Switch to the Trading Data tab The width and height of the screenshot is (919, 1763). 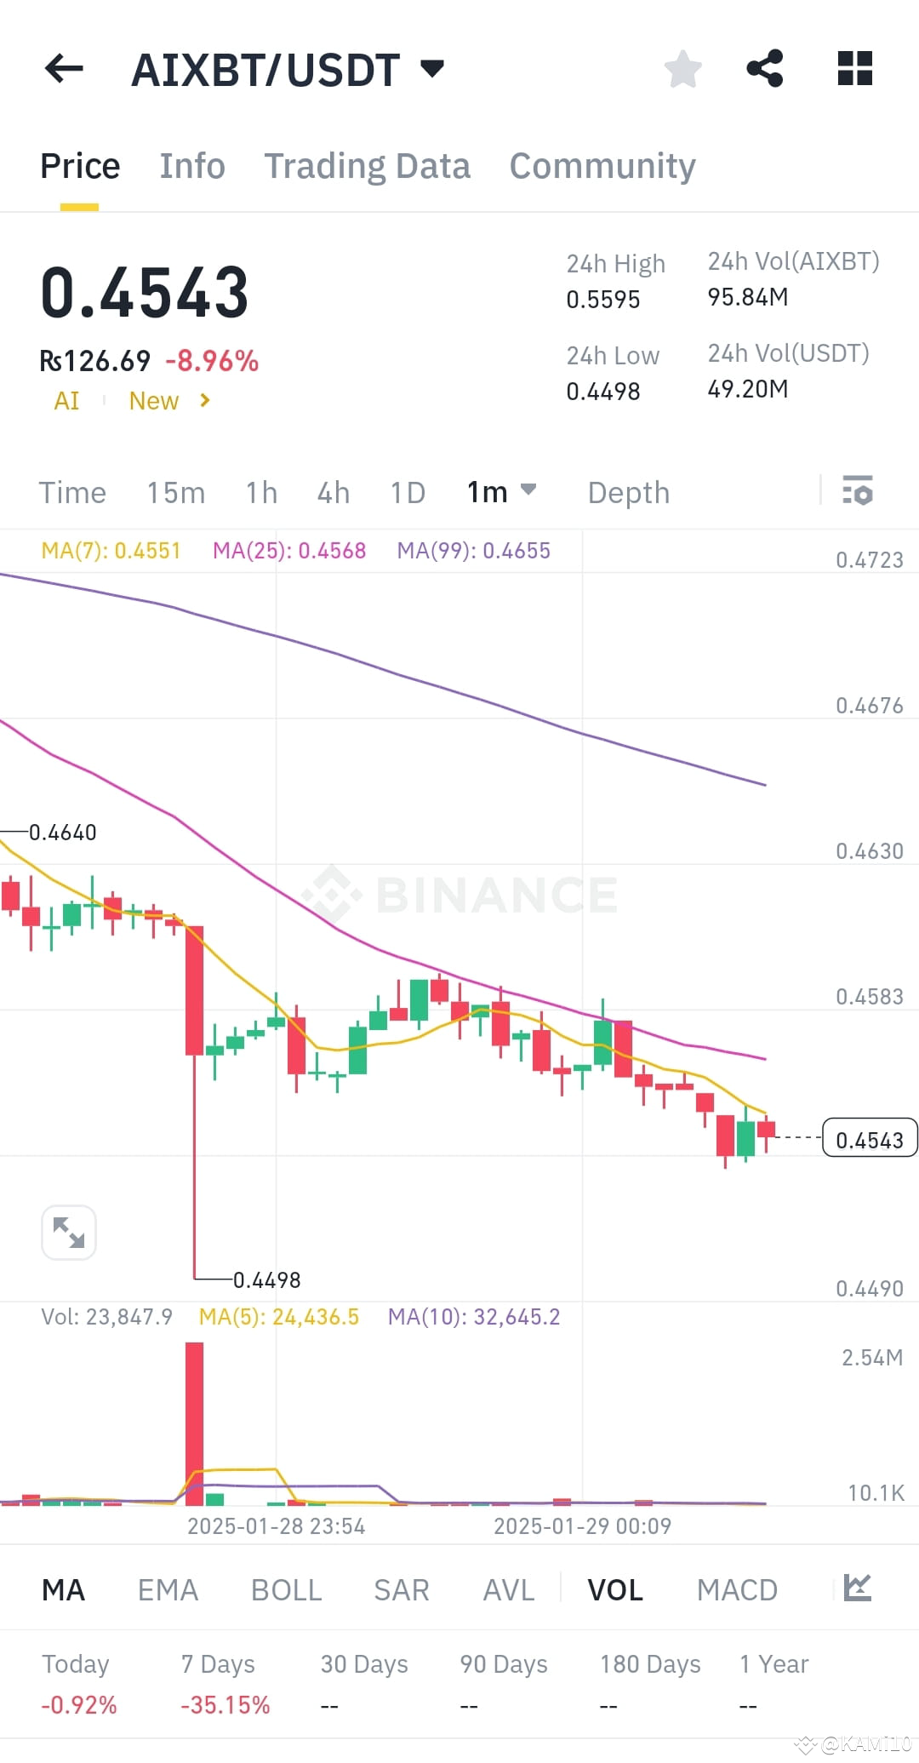click(368, 165)
